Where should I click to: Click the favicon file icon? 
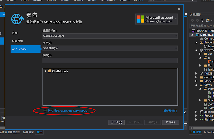click(x=205, y=69)
